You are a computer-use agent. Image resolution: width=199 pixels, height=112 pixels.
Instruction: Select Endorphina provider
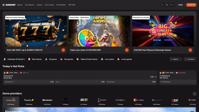(102, 102)
